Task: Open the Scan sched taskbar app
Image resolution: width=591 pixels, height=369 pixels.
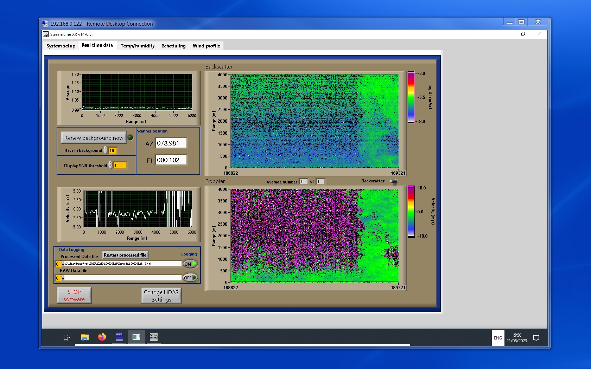Action: [153, 337]
